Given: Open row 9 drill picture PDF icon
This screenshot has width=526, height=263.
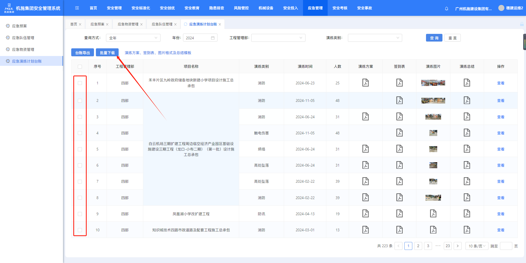Looking at the screenshot, I should pyautogui.click(x=433, y=214).
